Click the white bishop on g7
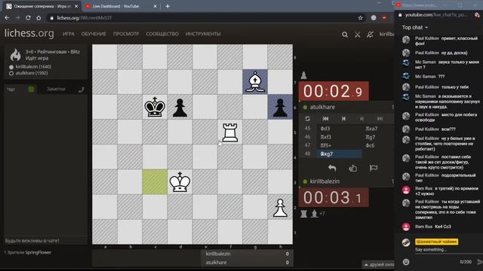The image size is (483, 271). 255,82
